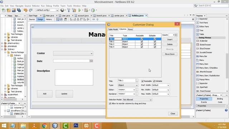
Task: Click the help icon in Properties panel
Action: [226, 110]
